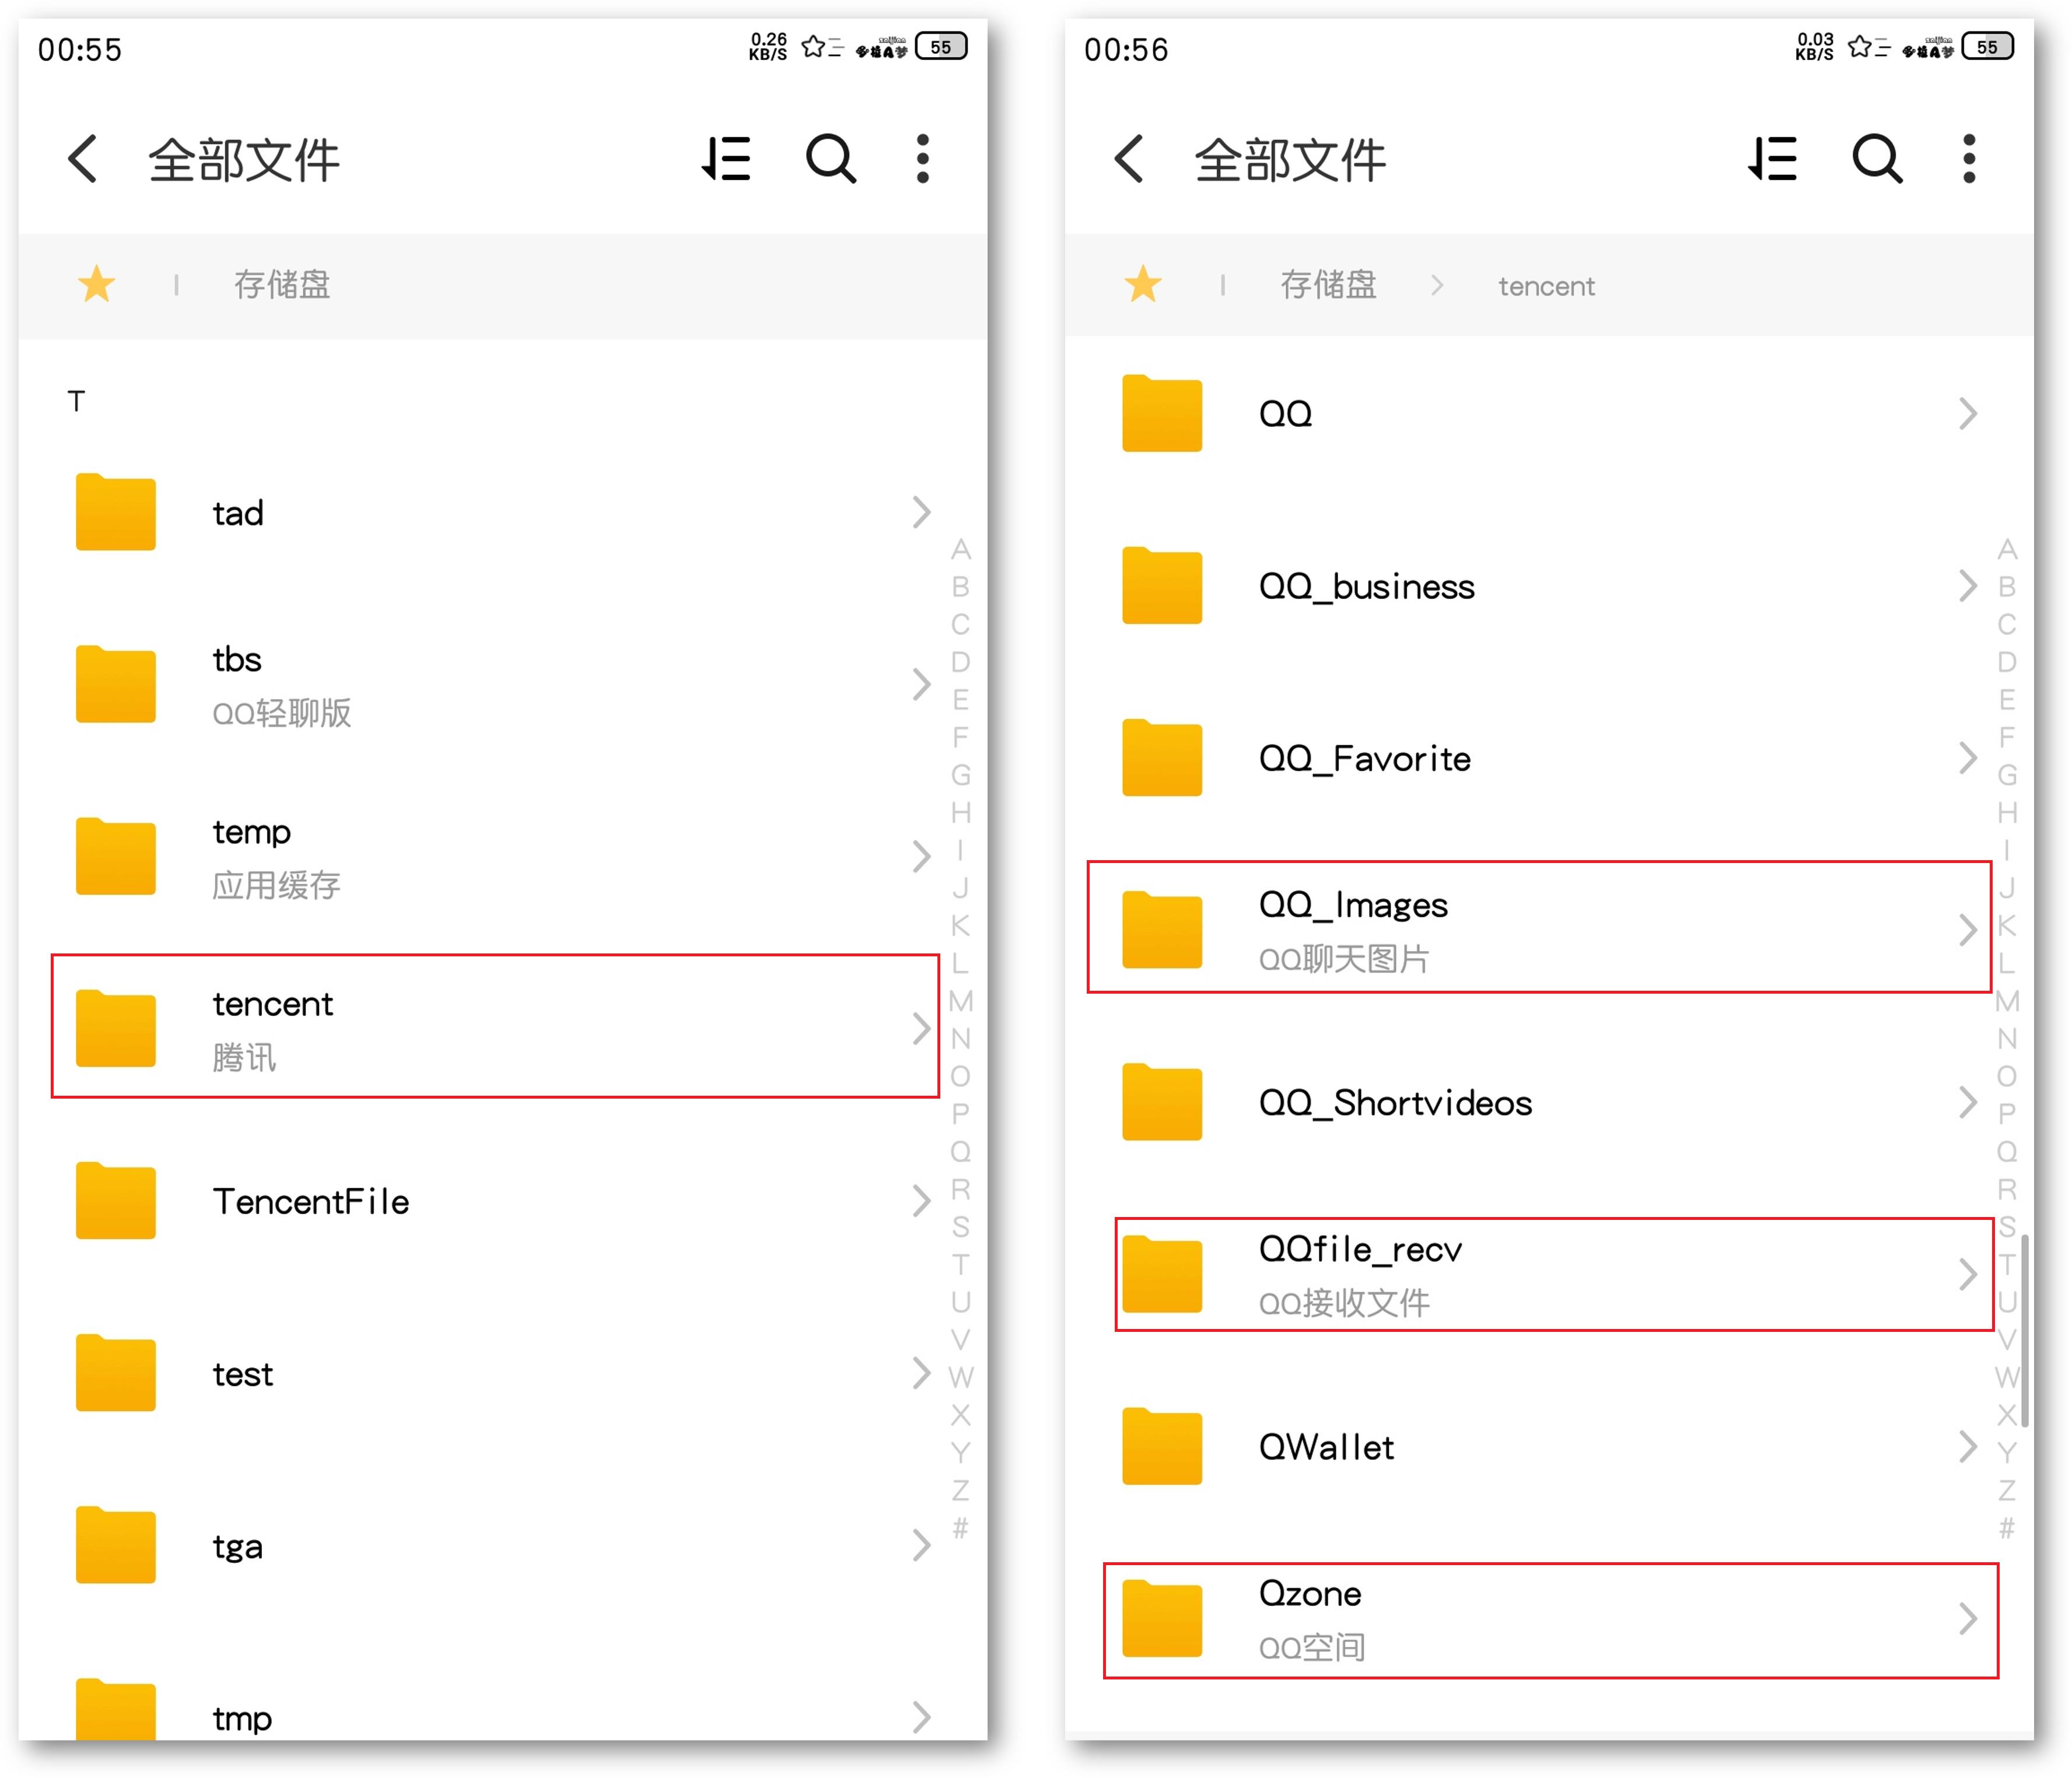Open the QQ_Favorite folder icon

point(1161,758)
